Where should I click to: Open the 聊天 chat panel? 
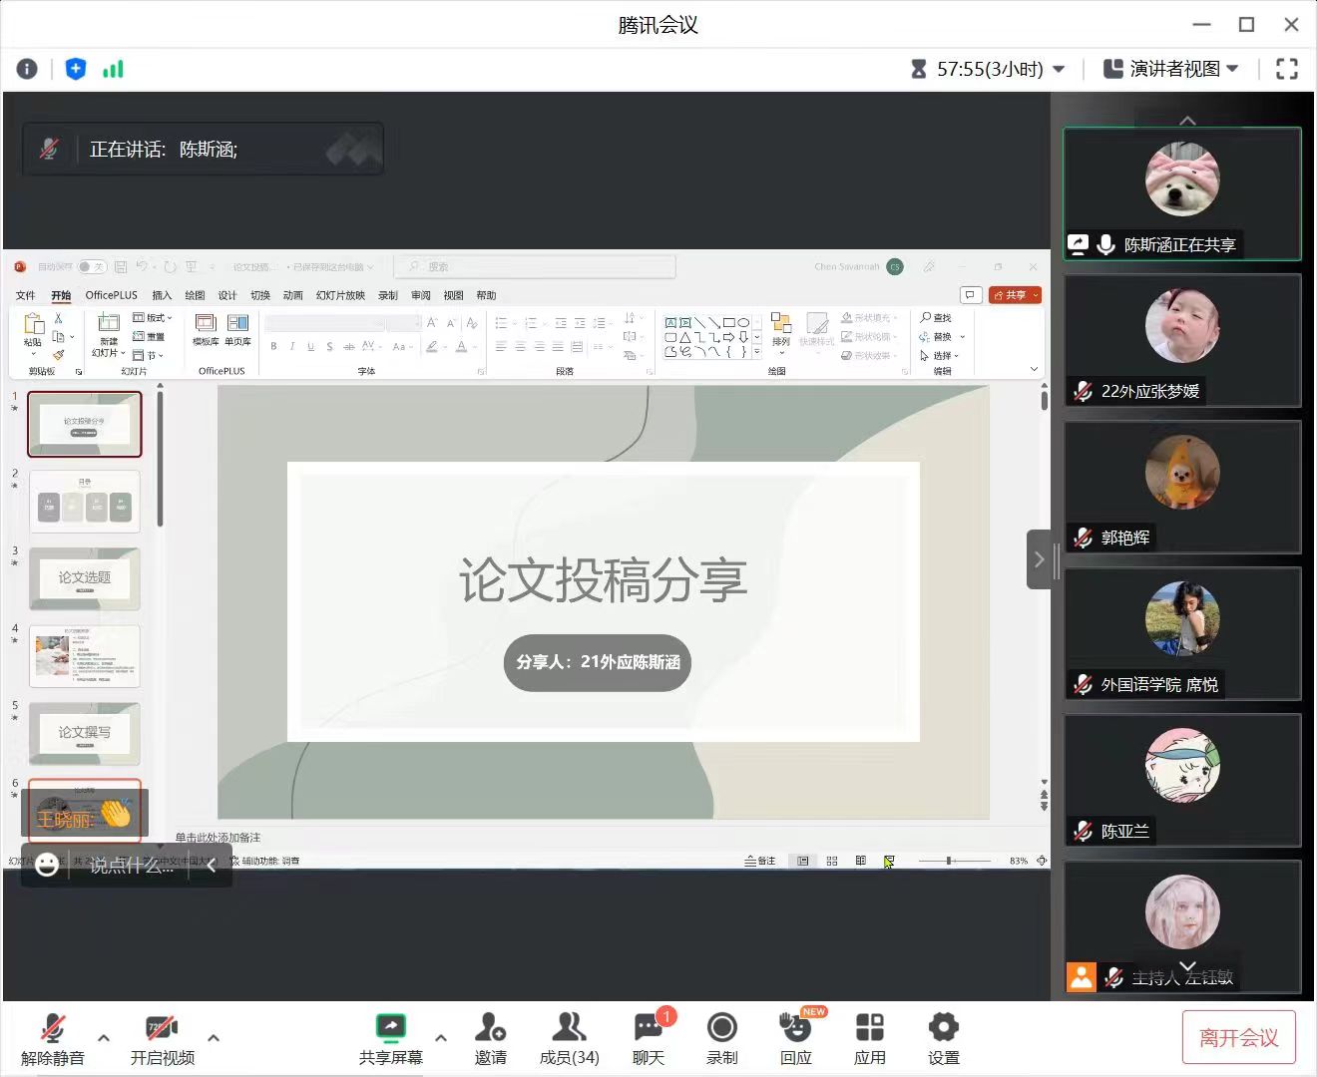pos(649,1037)
